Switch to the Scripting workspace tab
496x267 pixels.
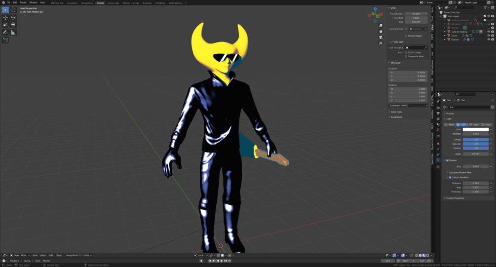coord(147,3)
